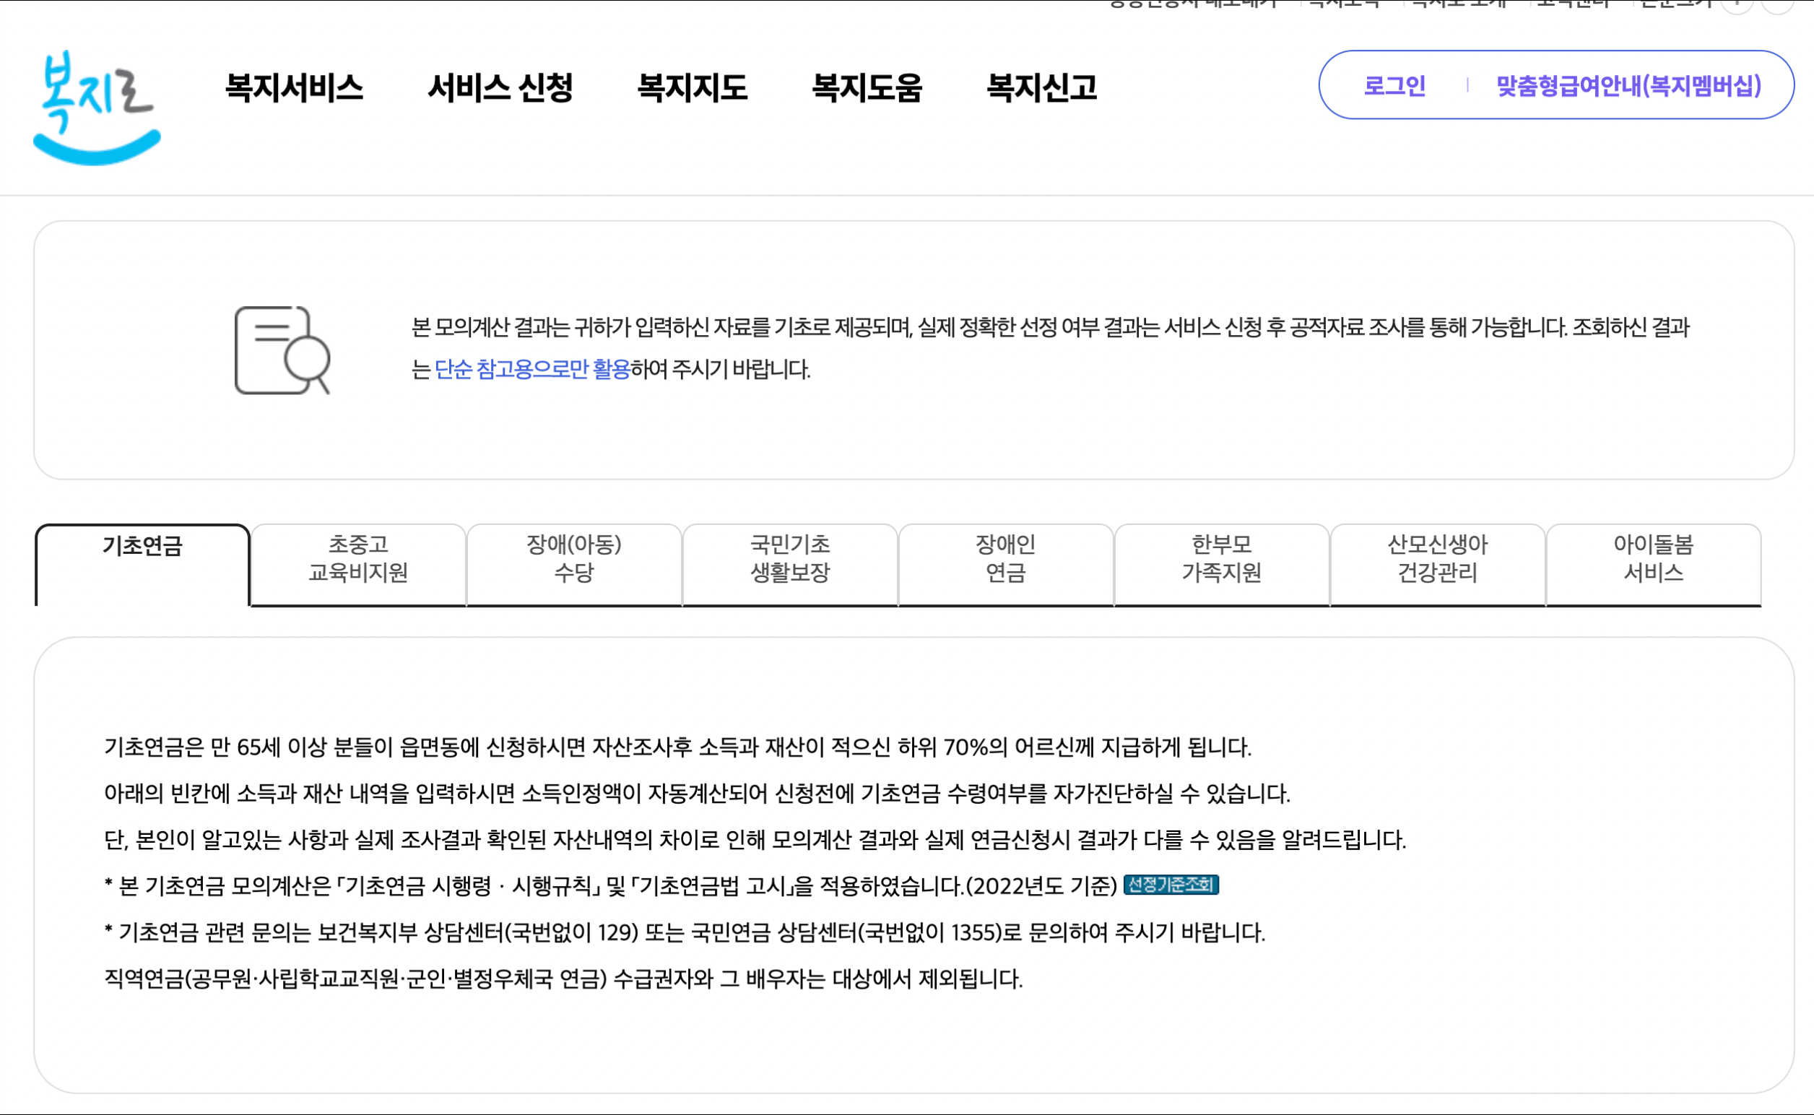Screen dimensions: 1814x1115
Task: Click the document magnifier notice icon
Action: pos(282,350)
